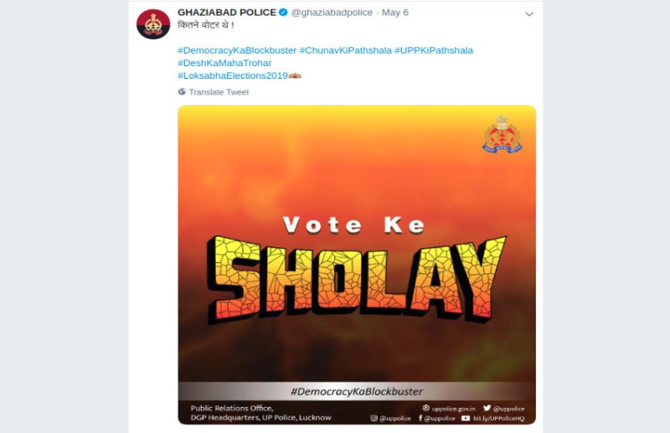
Task: Click the Translate Tweet link
Action: pos(219,92)
